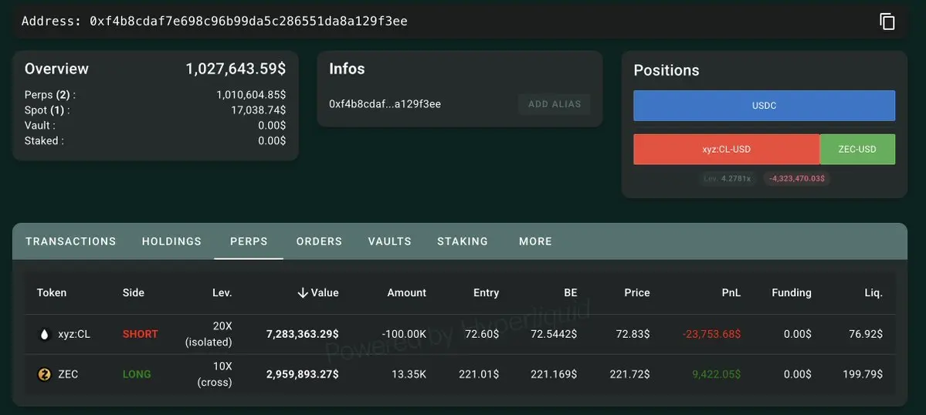Click the value 2,959,893.27$

[x=303, y=374]
